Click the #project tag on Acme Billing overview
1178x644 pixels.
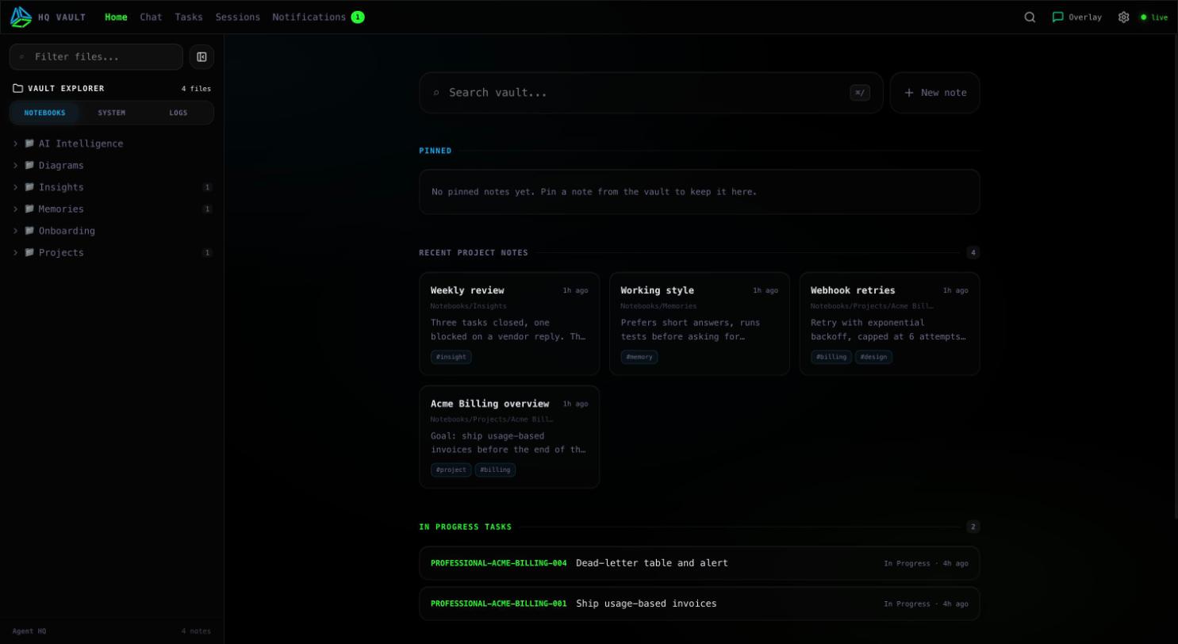[451, 470]
